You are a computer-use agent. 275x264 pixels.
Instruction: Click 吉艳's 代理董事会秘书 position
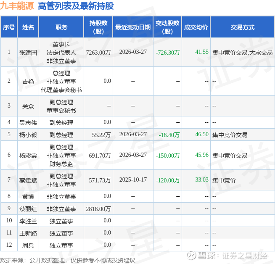click(61, 90)
